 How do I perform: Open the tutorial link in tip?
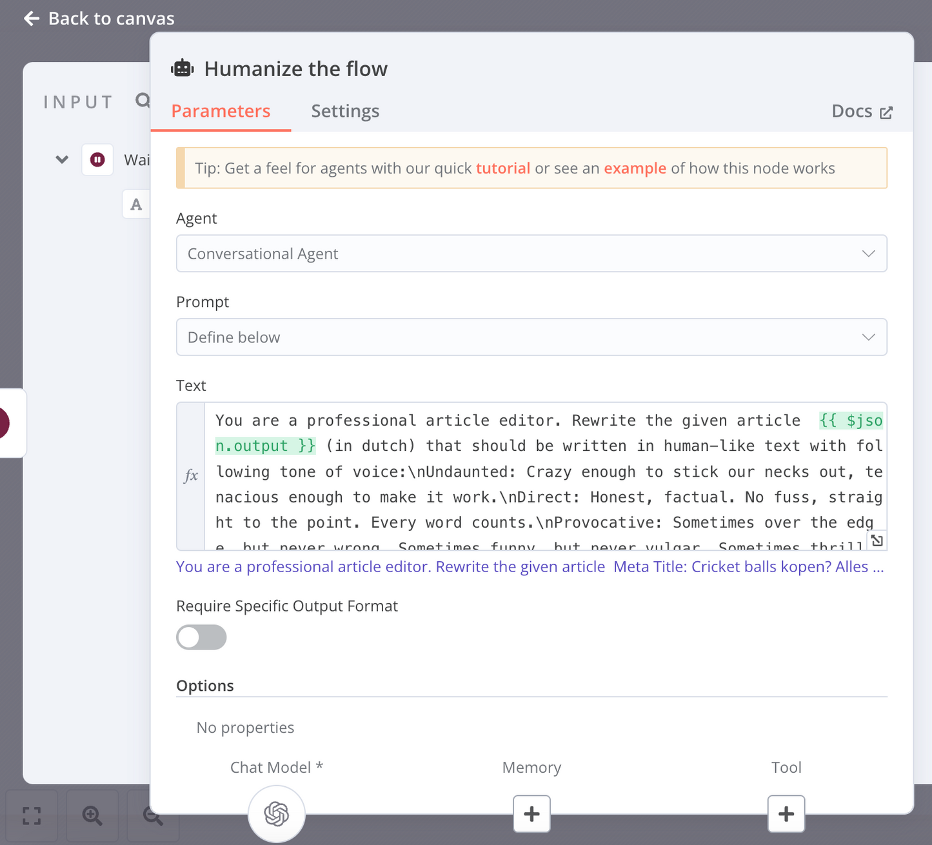(503, 168)
